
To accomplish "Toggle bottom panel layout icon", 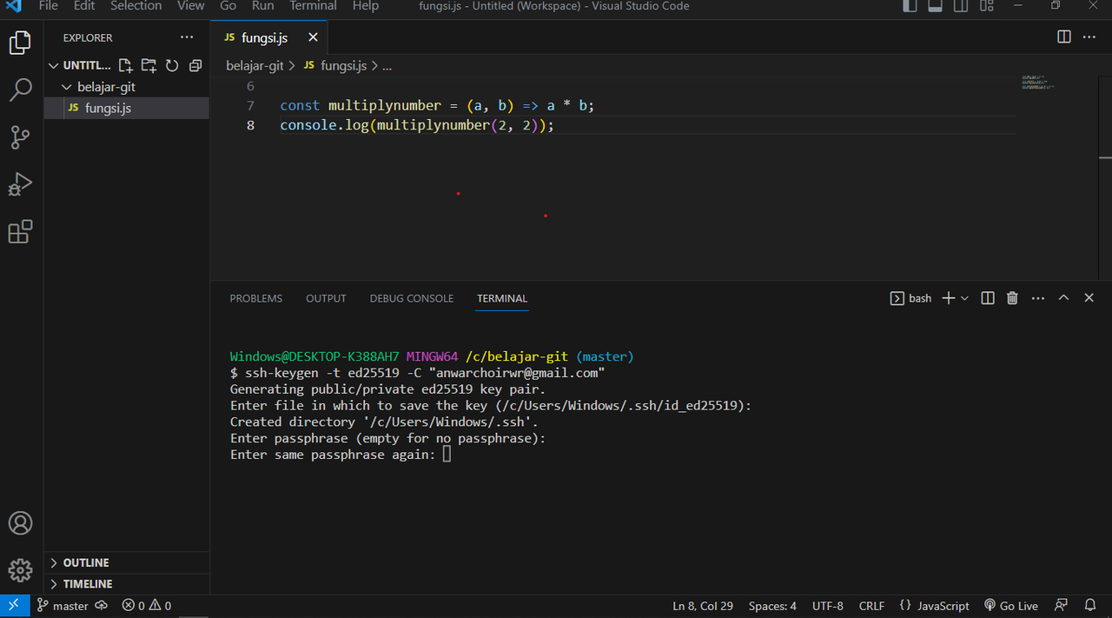I will click(936, 6).
